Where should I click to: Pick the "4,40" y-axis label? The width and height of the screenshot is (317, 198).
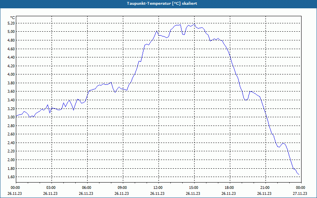[11, 57]
